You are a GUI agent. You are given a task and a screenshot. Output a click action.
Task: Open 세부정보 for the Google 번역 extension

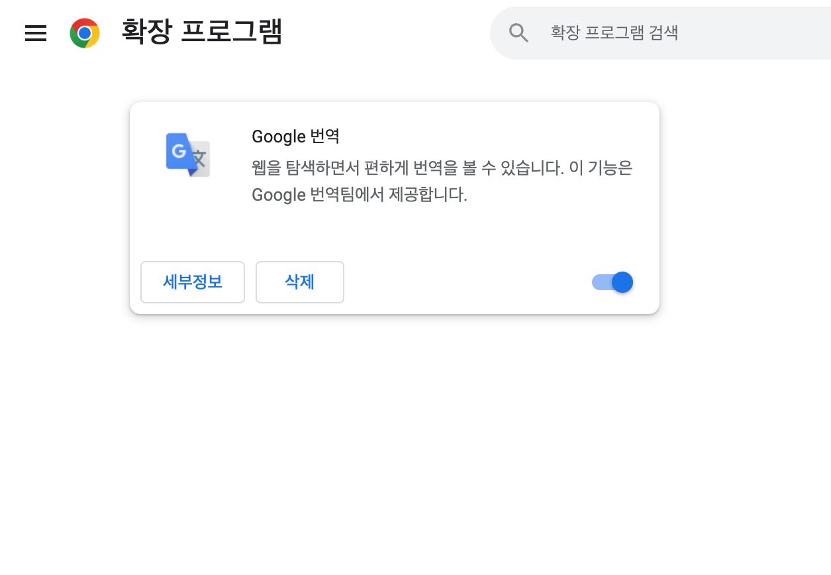point(192,282)
